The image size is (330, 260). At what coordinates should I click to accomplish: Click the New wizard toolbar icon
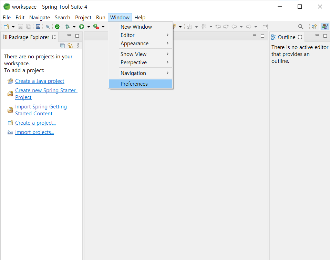(x=6, y=27)
